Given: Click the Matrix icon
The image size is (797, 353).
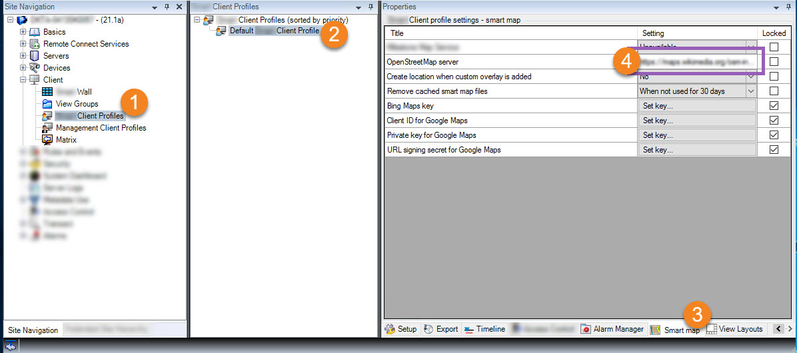Looking at the screenshot, I should pyautogui.click(x=47, y=140).
